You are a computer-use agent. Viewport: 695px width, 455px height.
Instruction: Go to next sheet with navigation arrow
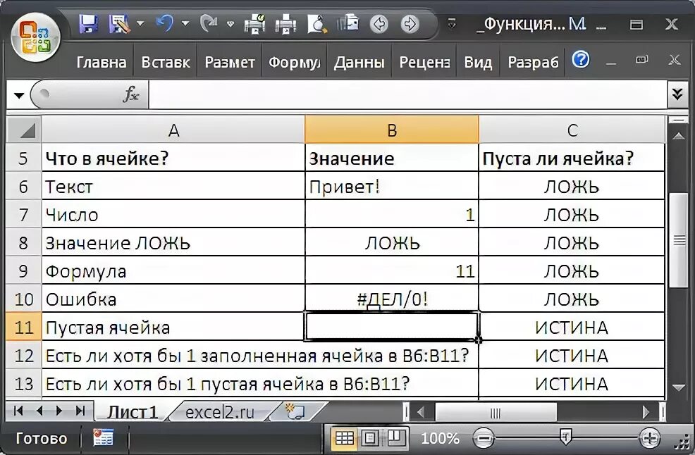[59, 411]
